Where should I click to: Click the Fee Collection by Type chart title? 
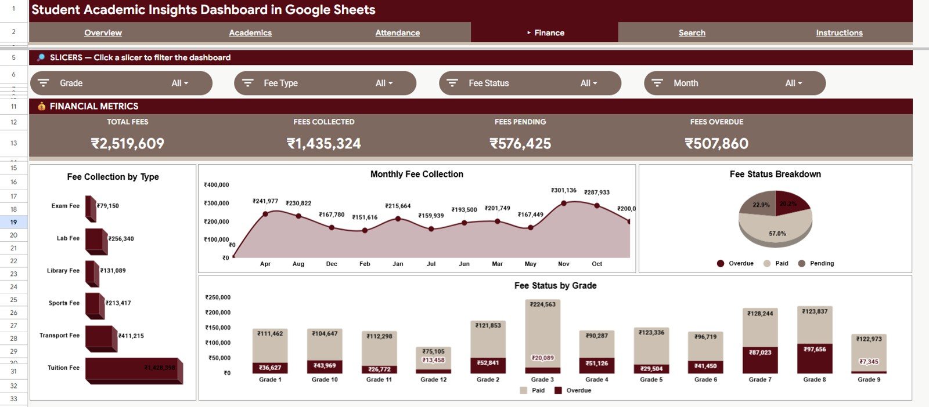click(113, 177)
